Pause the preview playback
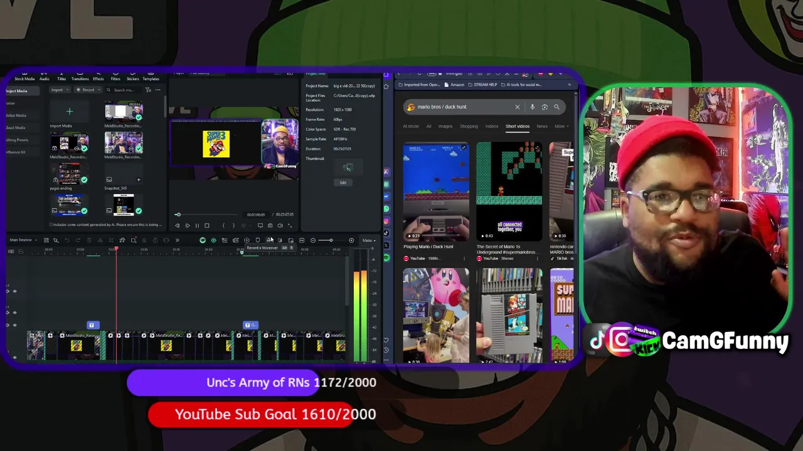The image size is (803, 451). click(197, 225)
